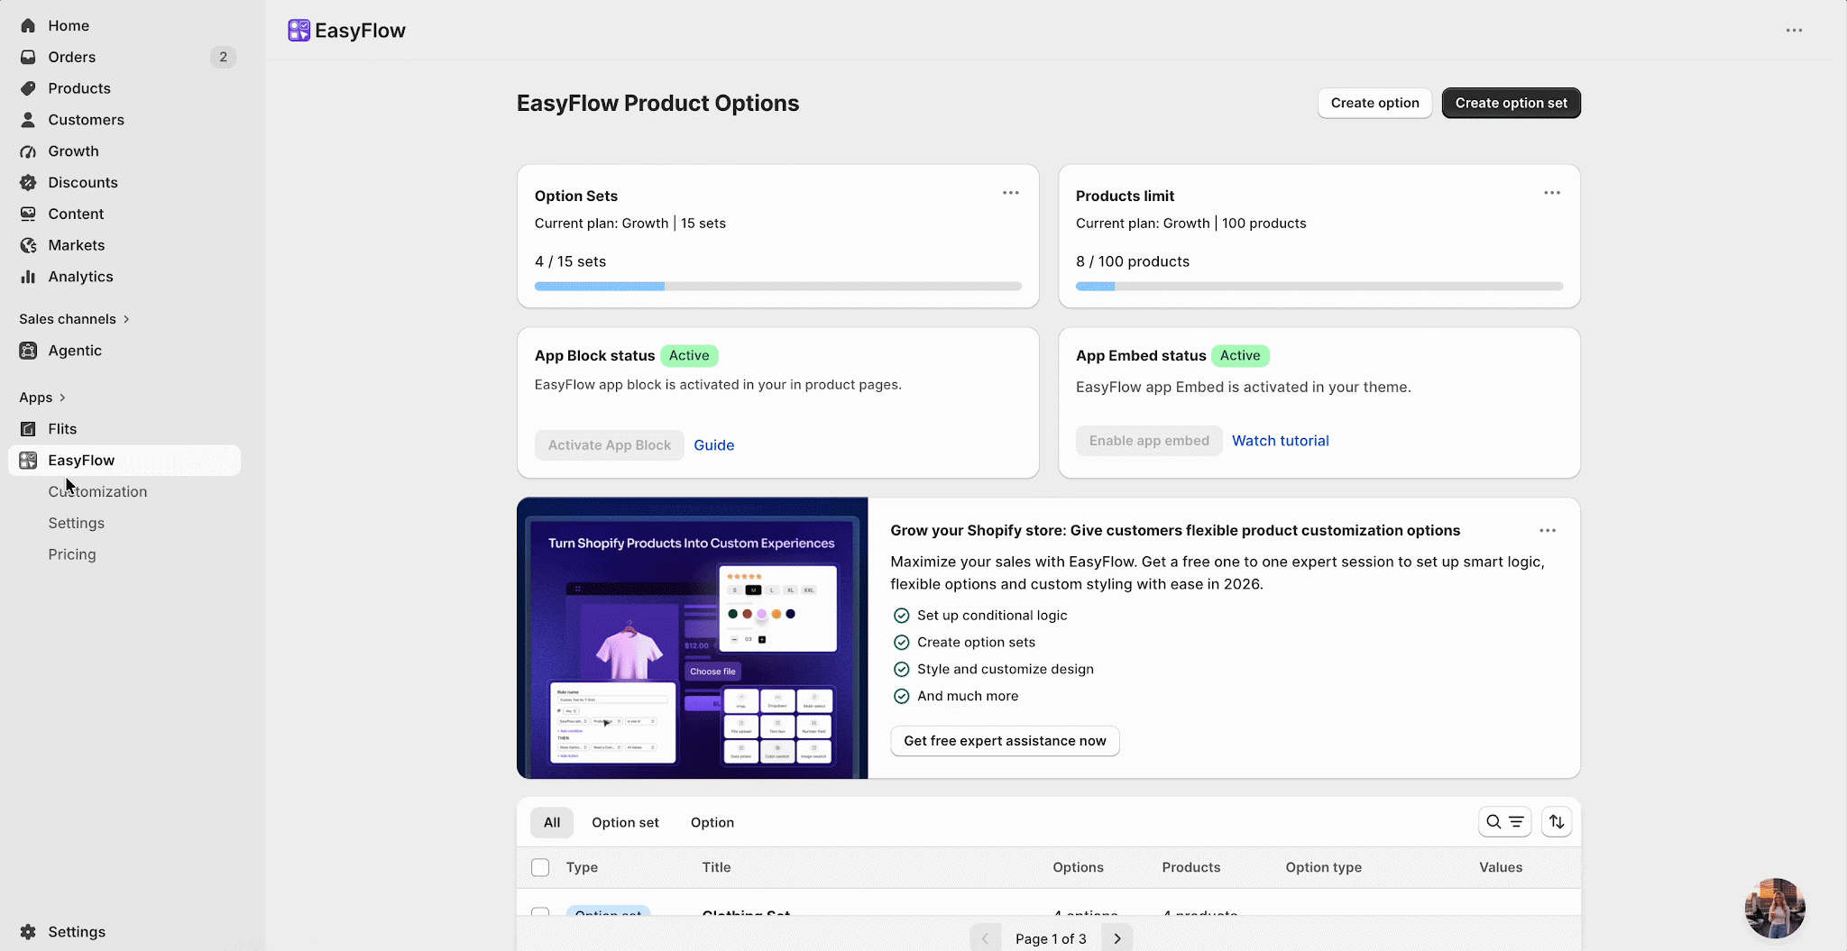Click the Settings gear icon at bottom
This screenshot has width=1847, height=951.
coord(28,932)
